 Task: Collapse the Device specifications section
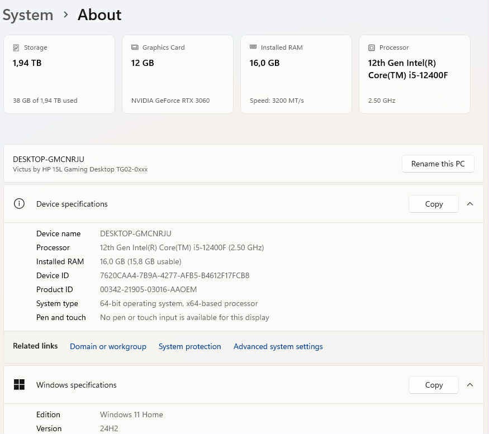pyautogui.click(x=470, y=204)
